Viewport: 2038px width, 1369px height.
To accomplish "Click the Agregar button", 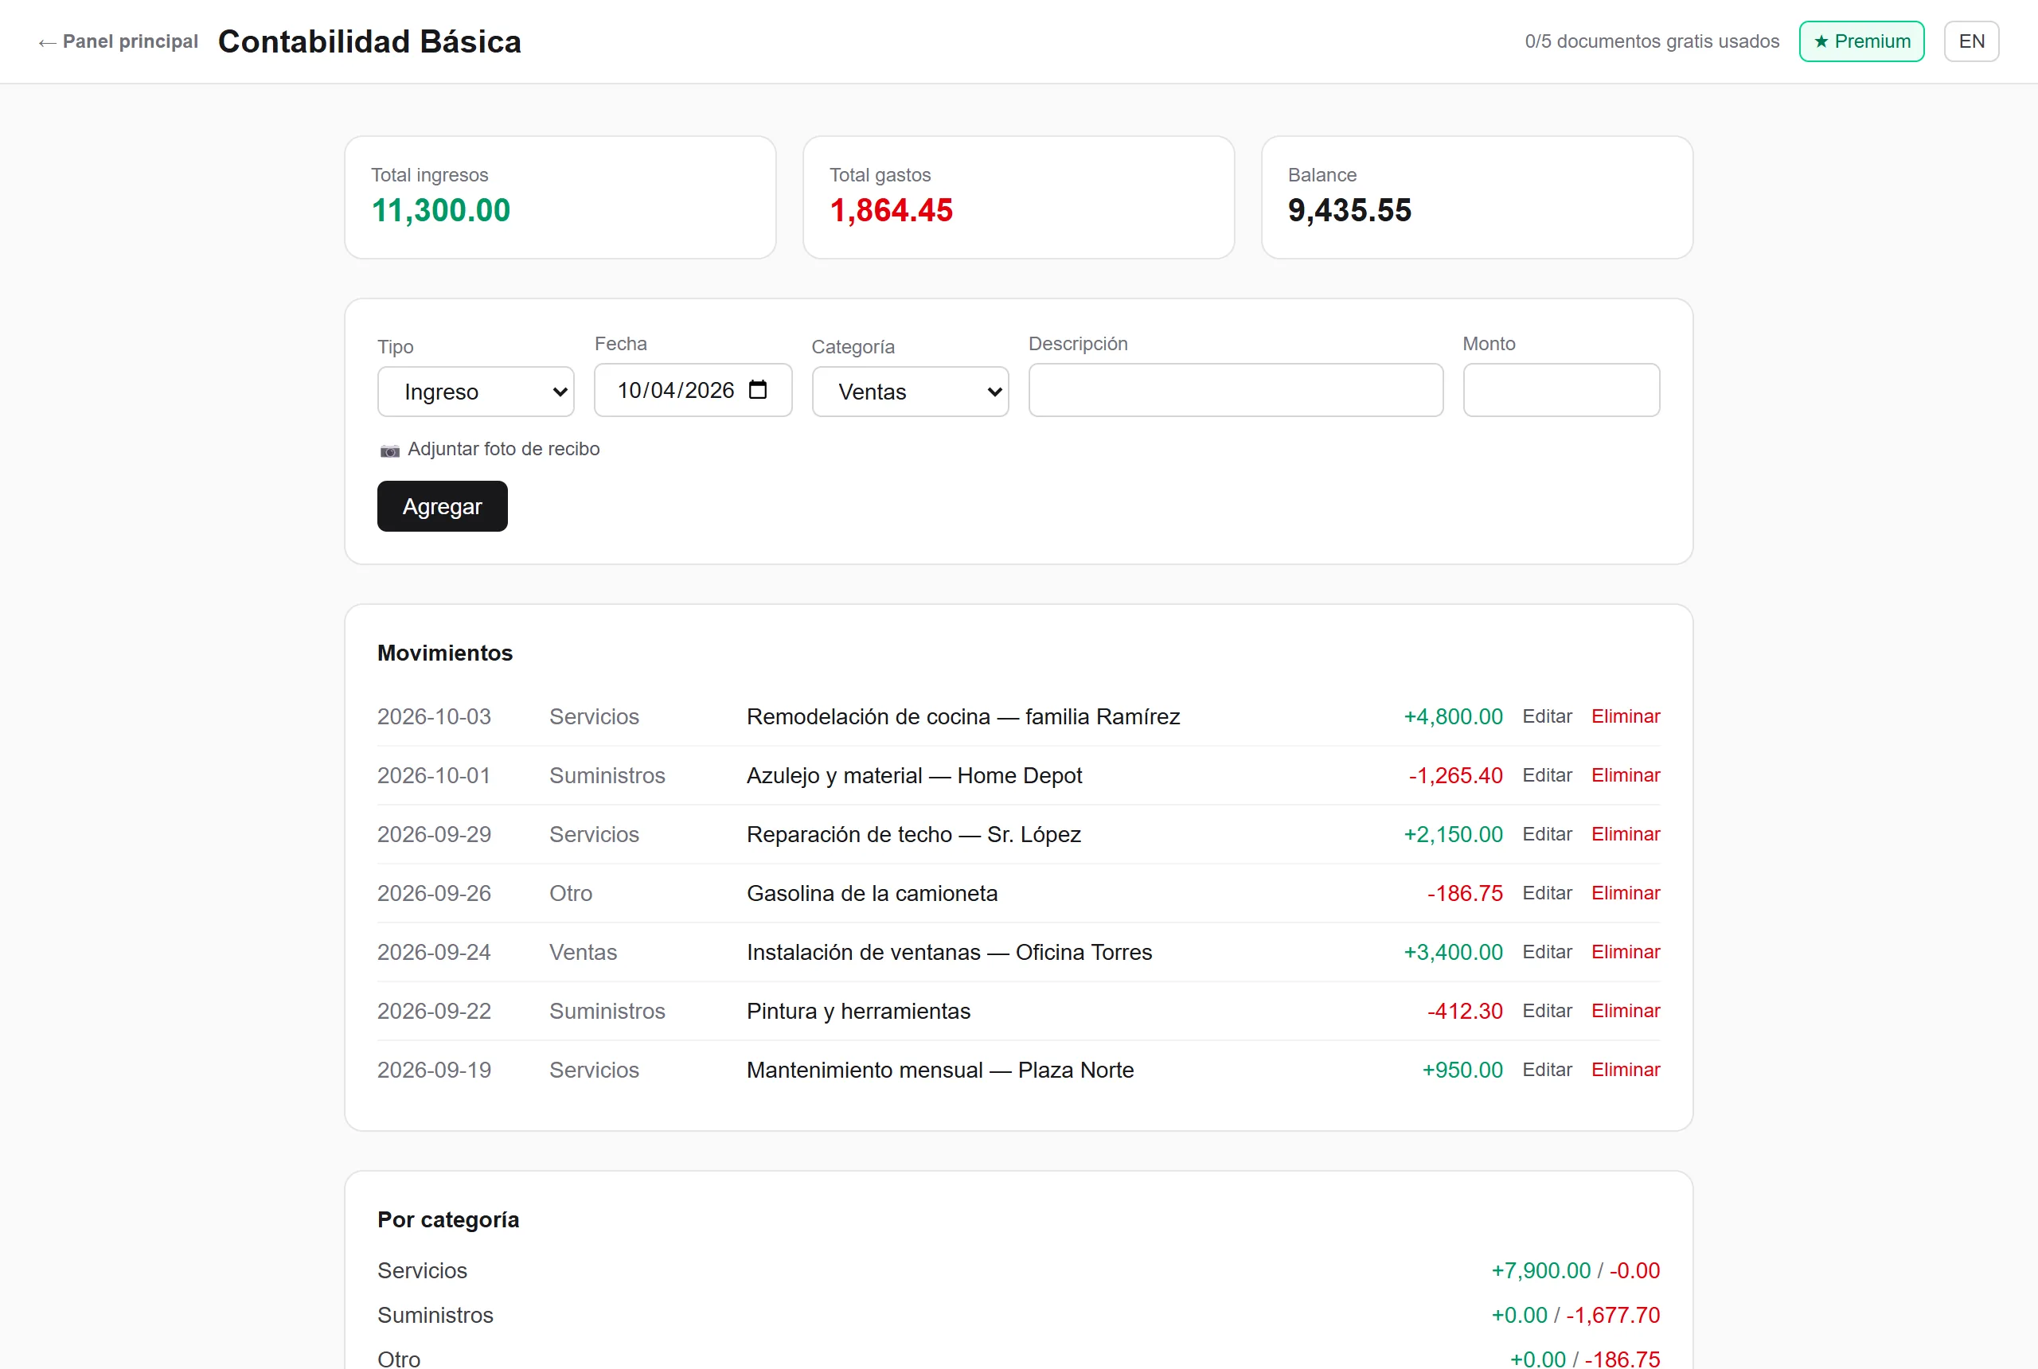I will 442,506.
